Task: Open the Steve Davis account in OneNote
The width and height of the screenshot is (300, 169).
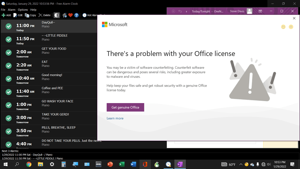Action: pos(237,11)
